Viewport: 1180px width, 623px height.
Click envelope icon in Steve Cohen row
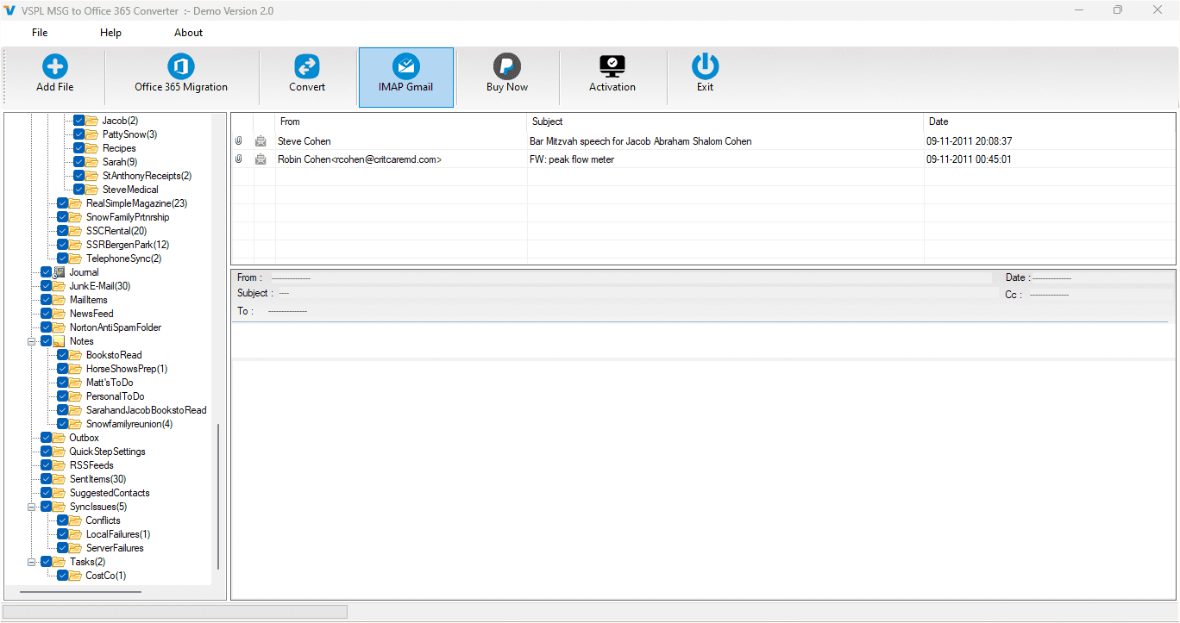[x=261, y=141]
